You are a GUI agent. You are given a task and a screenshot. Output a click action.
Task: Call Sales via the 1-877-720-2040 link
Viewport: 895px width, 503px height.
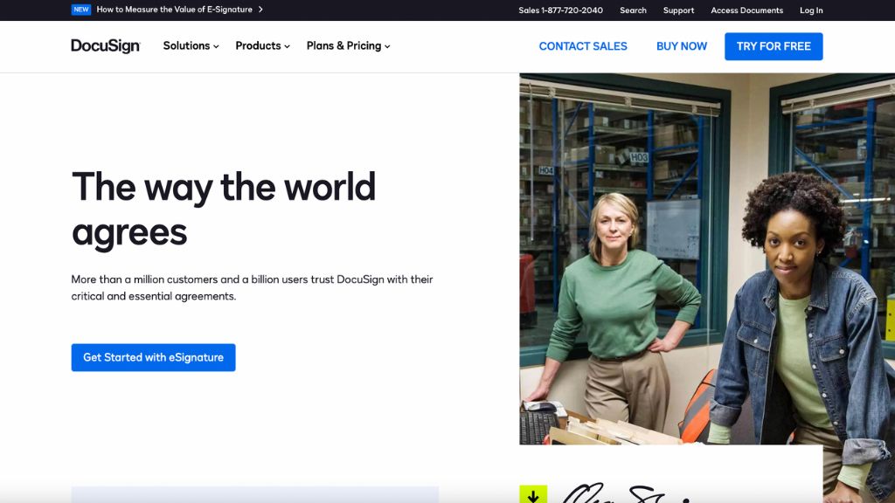tap(560, 10)
